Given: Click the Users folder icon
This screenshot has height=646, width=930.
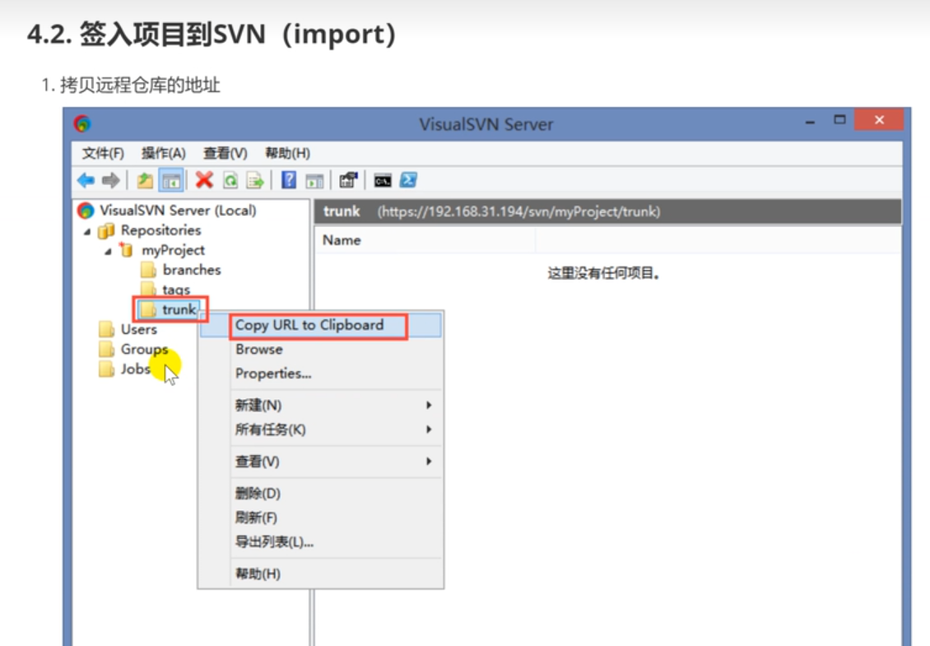Looking at the screenshot, I should (x=107, y=329).
